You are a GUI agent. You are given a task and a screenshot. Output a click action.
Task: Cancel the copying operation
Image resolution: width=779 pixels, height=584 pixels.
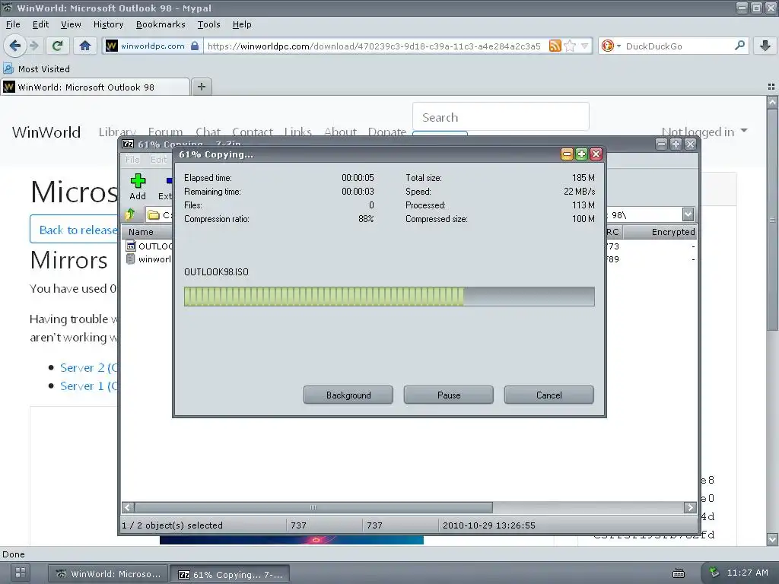click(x=549, y=395)
